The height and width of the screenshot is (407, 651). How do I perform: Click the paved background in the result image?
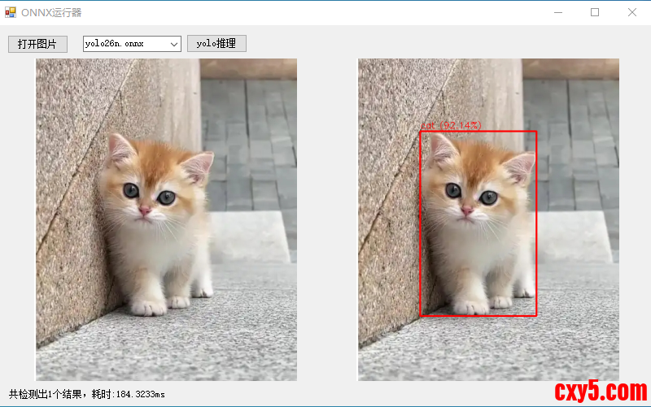570,146
